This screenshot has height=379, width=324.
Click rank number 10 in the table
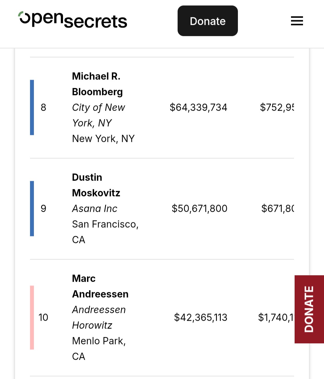coord(43,317)
